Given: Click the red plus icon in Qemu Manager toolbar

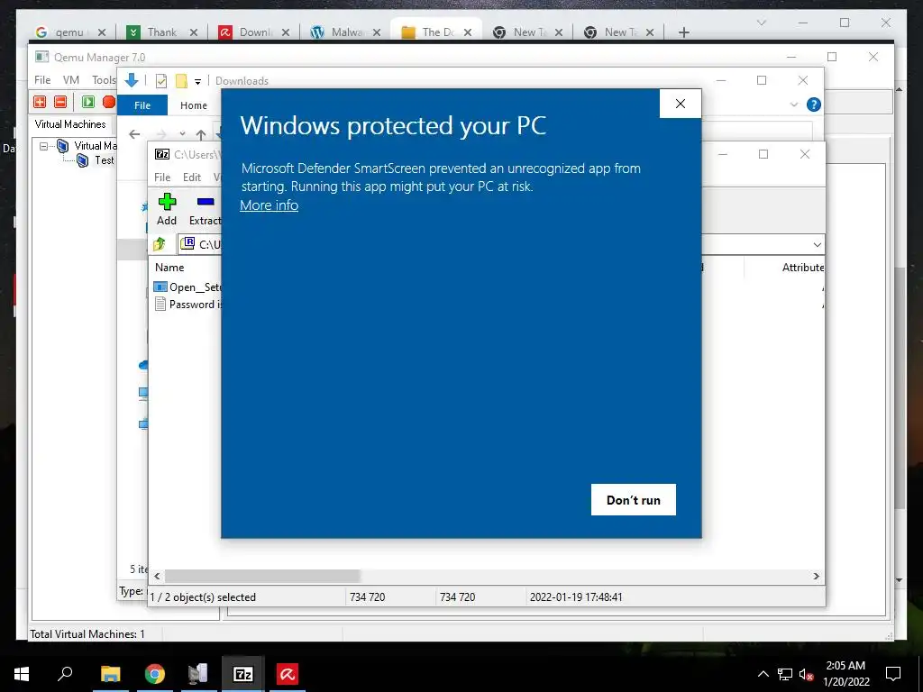Looking at the screenshot, I should tap(40, 102).
